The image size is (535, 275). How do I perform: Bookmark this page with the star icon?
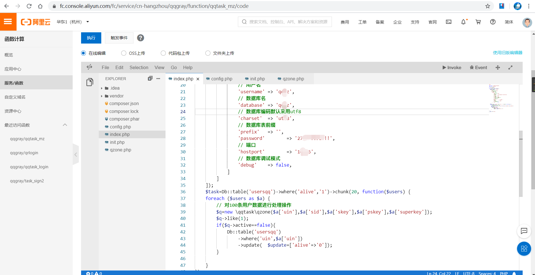pyautogui.click(x=488, y=6)
